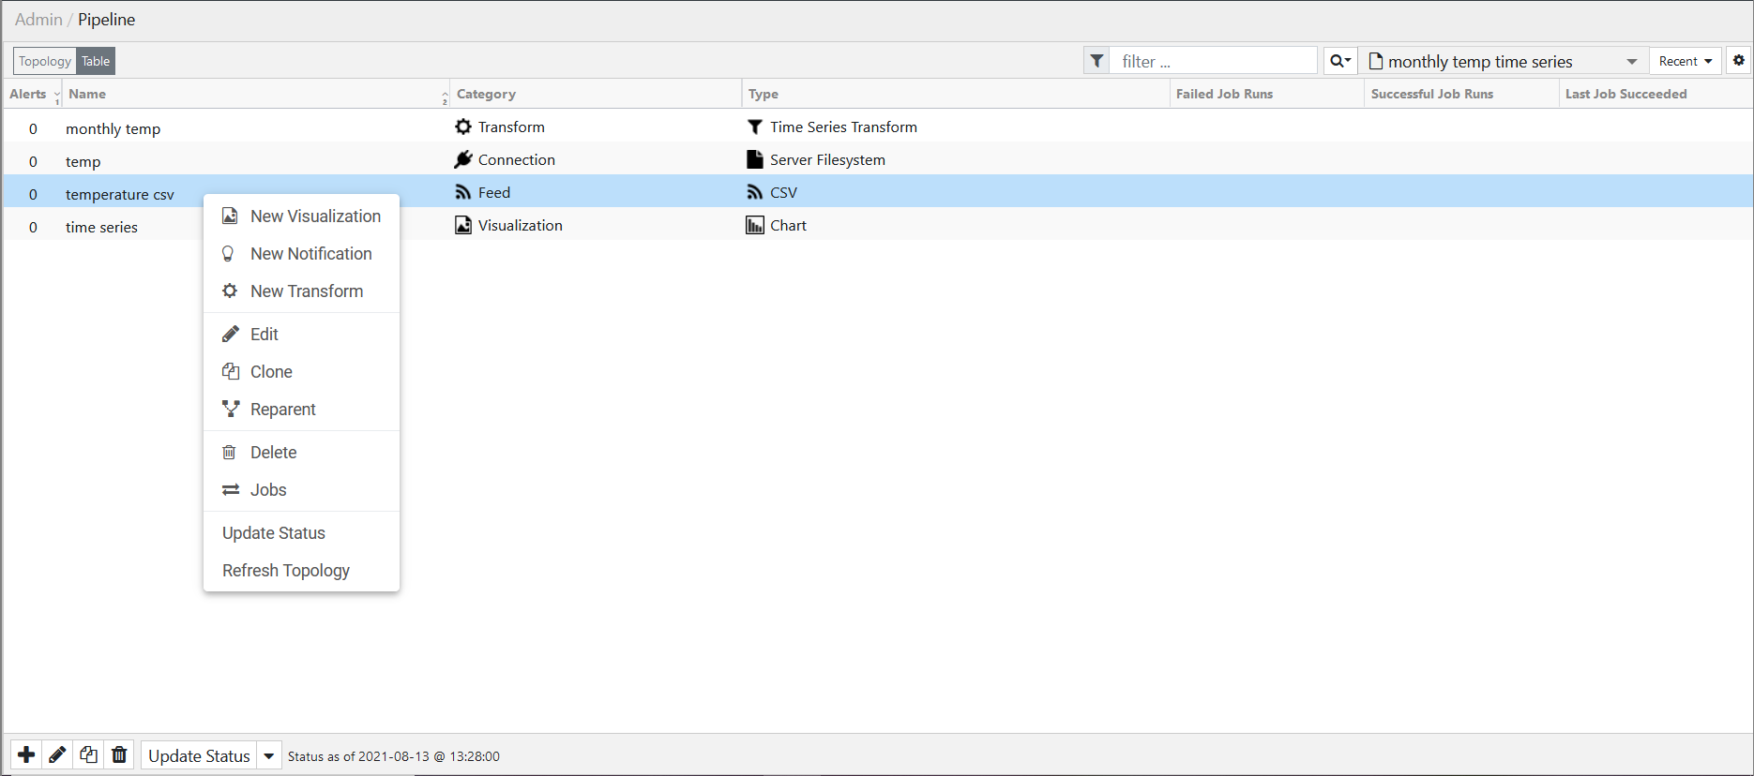
Task: Click the Visualization image icon in time series row
Action: pyautogui.click(x=463, y=225)
